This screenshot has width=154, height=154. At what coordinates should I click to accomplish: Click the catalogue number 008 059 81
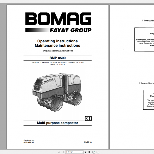tap(29, 142)
